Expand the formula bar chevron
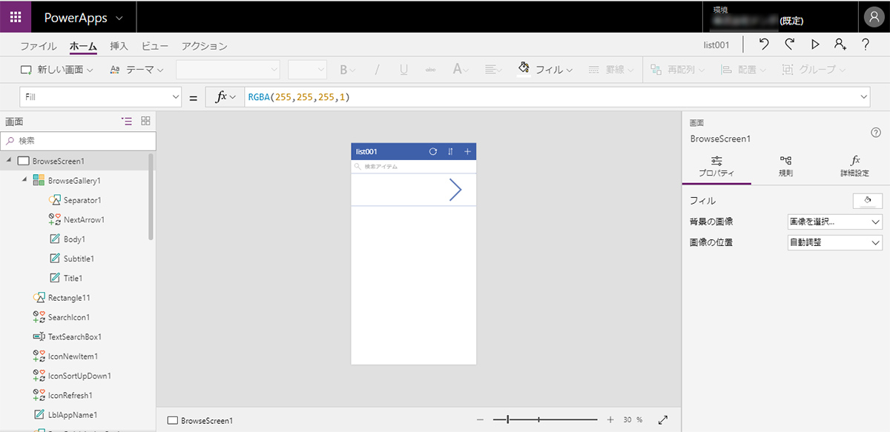Viewport: 890px width, 432px height. (863, 97)
